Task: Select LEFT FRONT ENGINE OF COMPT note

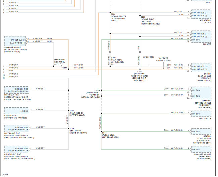Action: pos(78,132)
